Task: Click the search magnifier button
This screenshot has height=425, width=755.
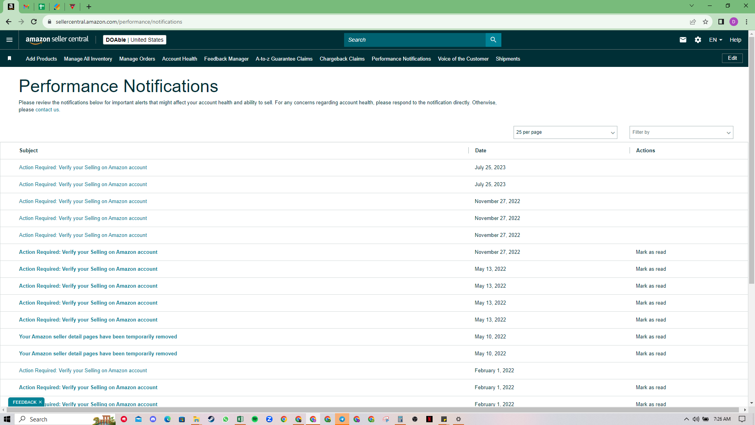Action: (x=493, y=40)
